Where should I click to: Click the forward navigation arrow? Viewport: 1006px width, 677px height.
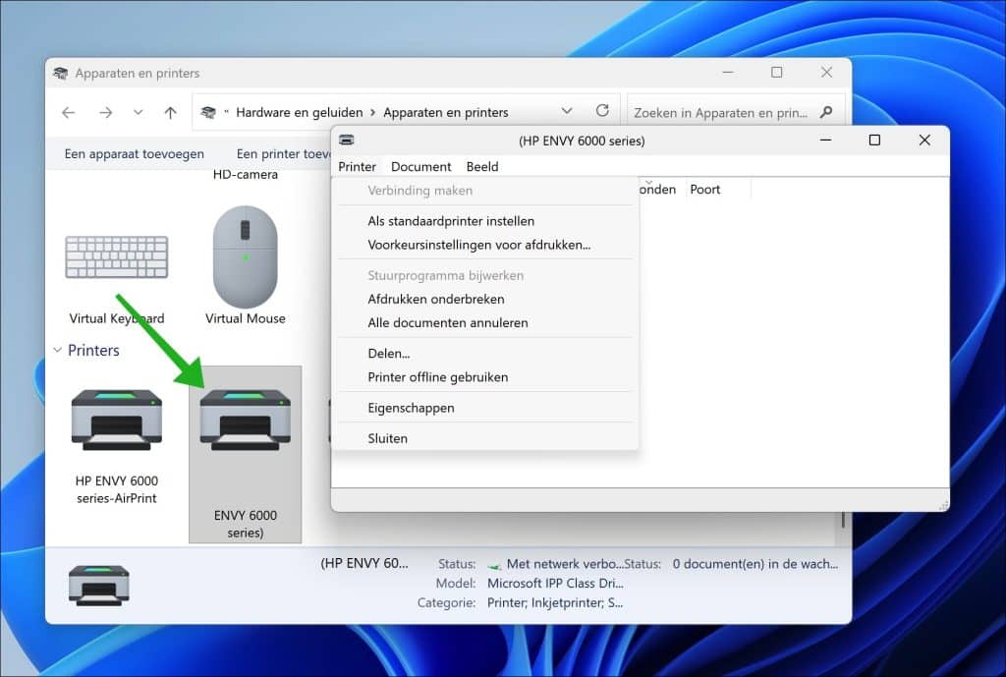106,112
